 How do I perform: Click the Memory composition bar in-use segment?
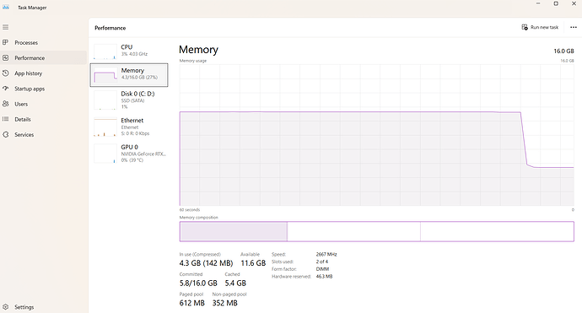(234, 231)
